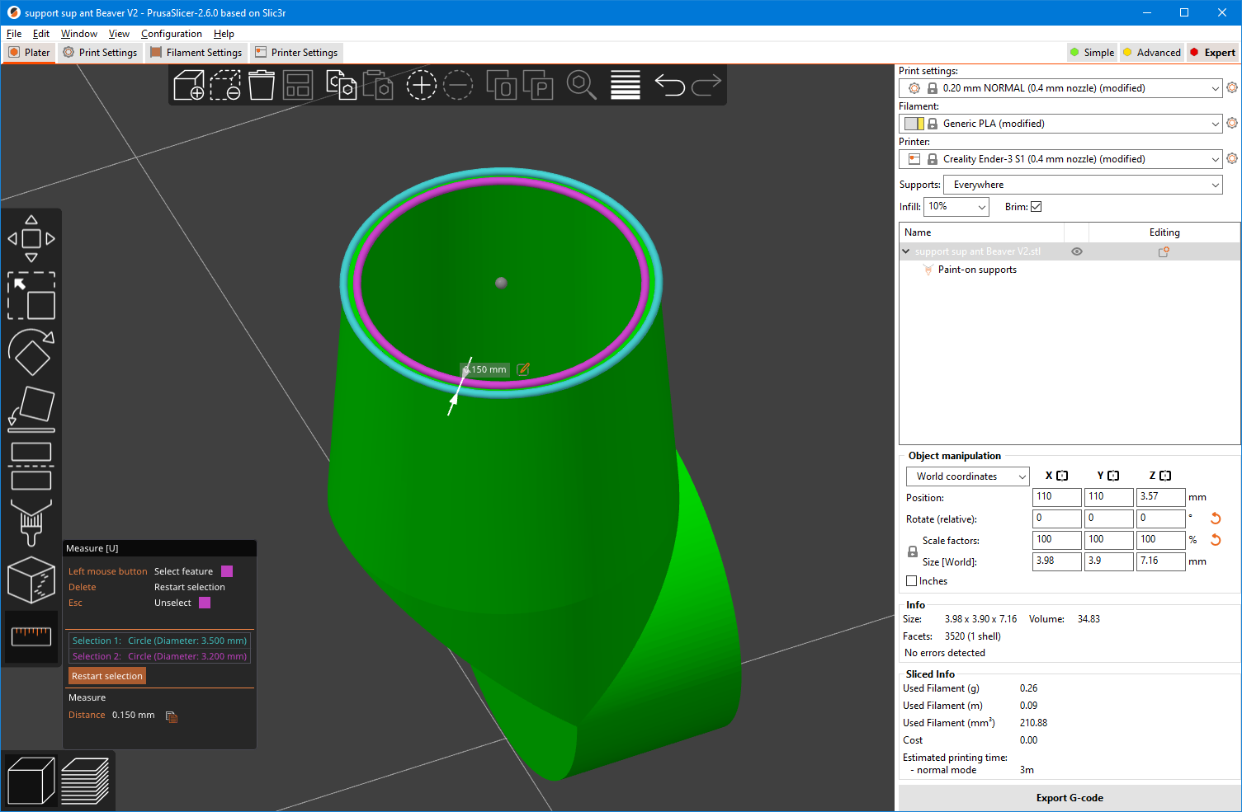This screenshot has height=812, width=1242.
Task: Open the View menu
Action: 119,34
